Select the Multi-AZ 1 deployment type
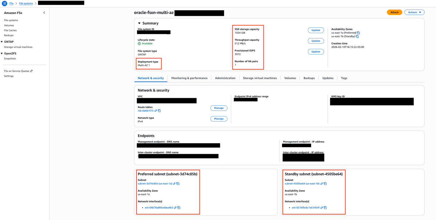This screenshot has height=220, width=436. point(144,65)
